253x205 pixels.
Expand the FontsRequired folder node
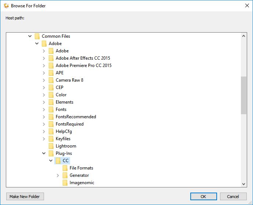[44, 124]
